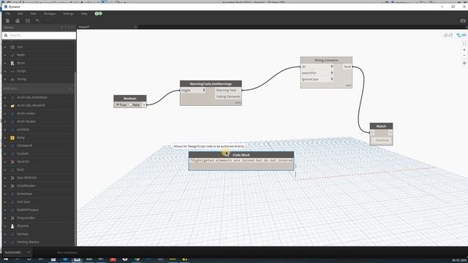Select the Boolean node header

[x=130, y=99]
